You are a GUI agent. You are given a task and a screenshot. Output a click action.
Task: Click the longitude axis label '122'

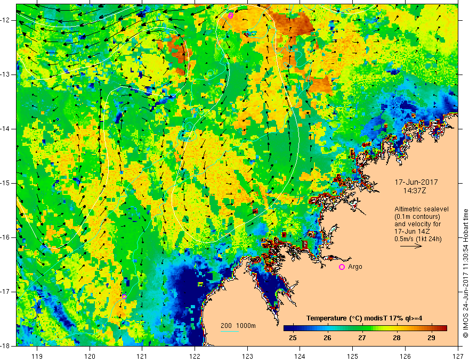(195, 356)
